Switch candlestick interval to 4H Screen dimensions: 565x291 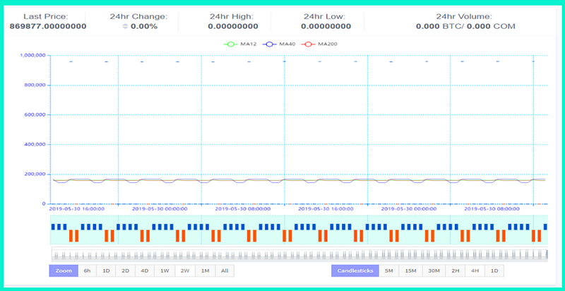tap(475, 271)
